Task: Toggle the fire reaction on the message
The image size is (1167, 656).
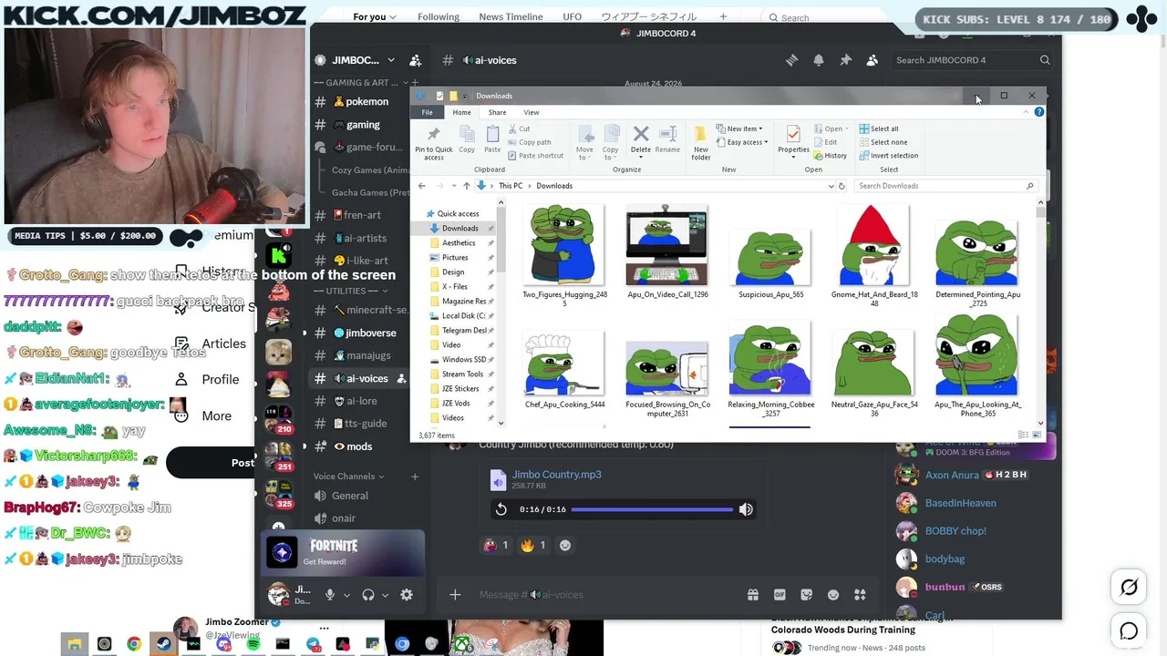Action: [532, 545]
